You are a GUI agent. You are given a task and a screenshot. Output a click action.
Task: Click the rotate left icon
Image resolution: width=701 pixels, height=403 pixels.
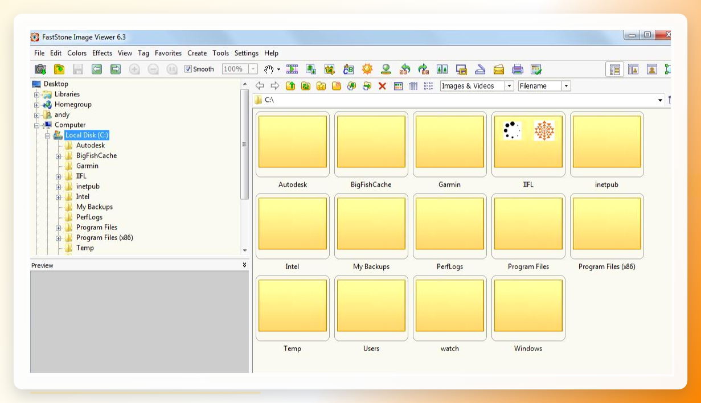point(405,69)
